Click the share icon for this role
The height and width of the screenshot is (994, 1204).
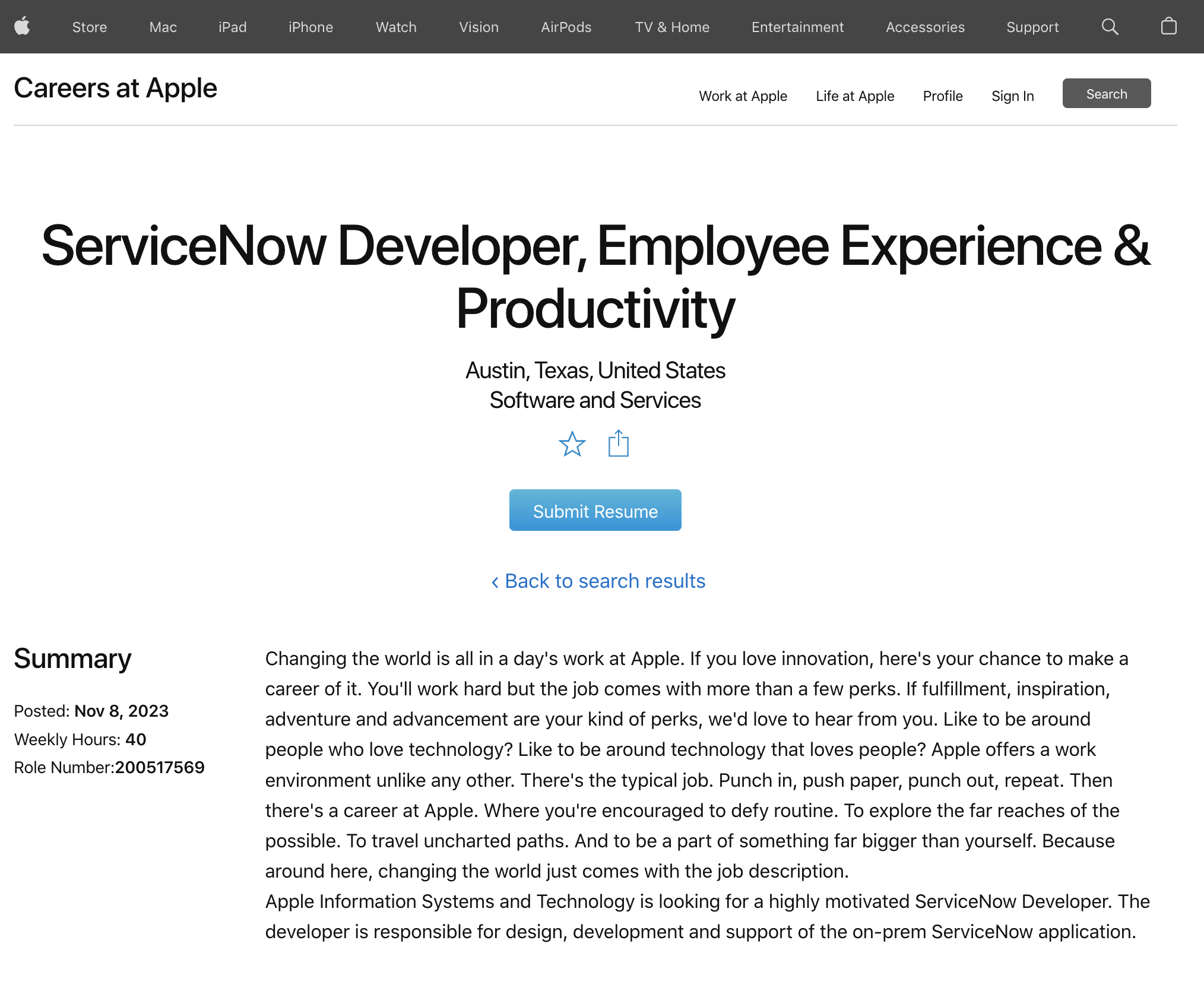click(618, 444)
